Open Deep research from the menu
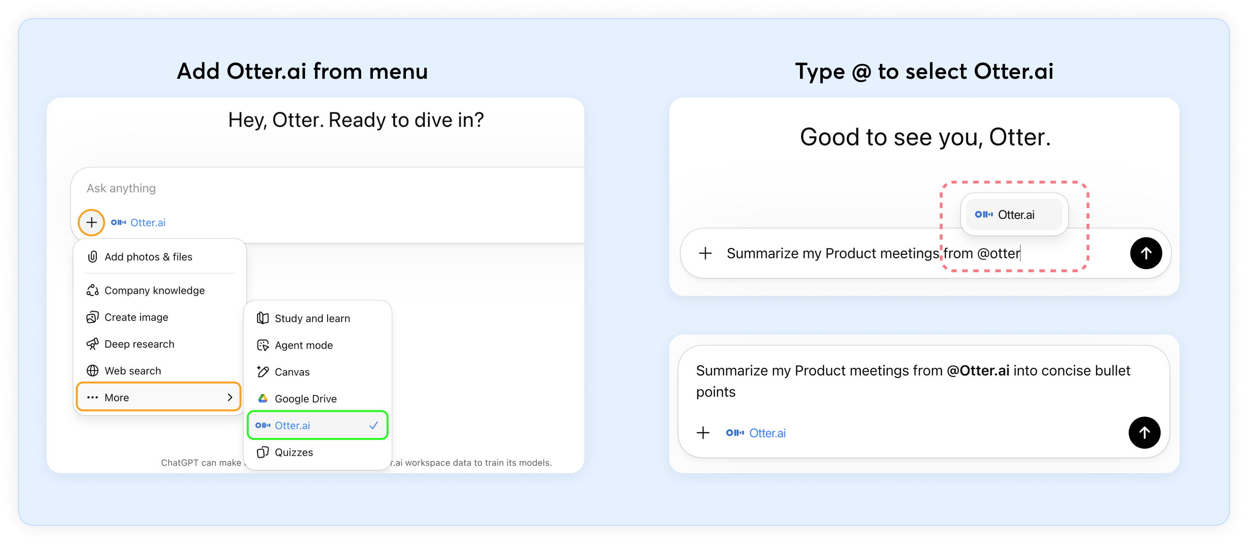 click(x=139, y=344)
